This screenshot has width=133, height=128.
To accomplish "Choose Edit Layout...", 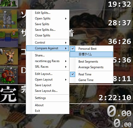I will 48,74.
